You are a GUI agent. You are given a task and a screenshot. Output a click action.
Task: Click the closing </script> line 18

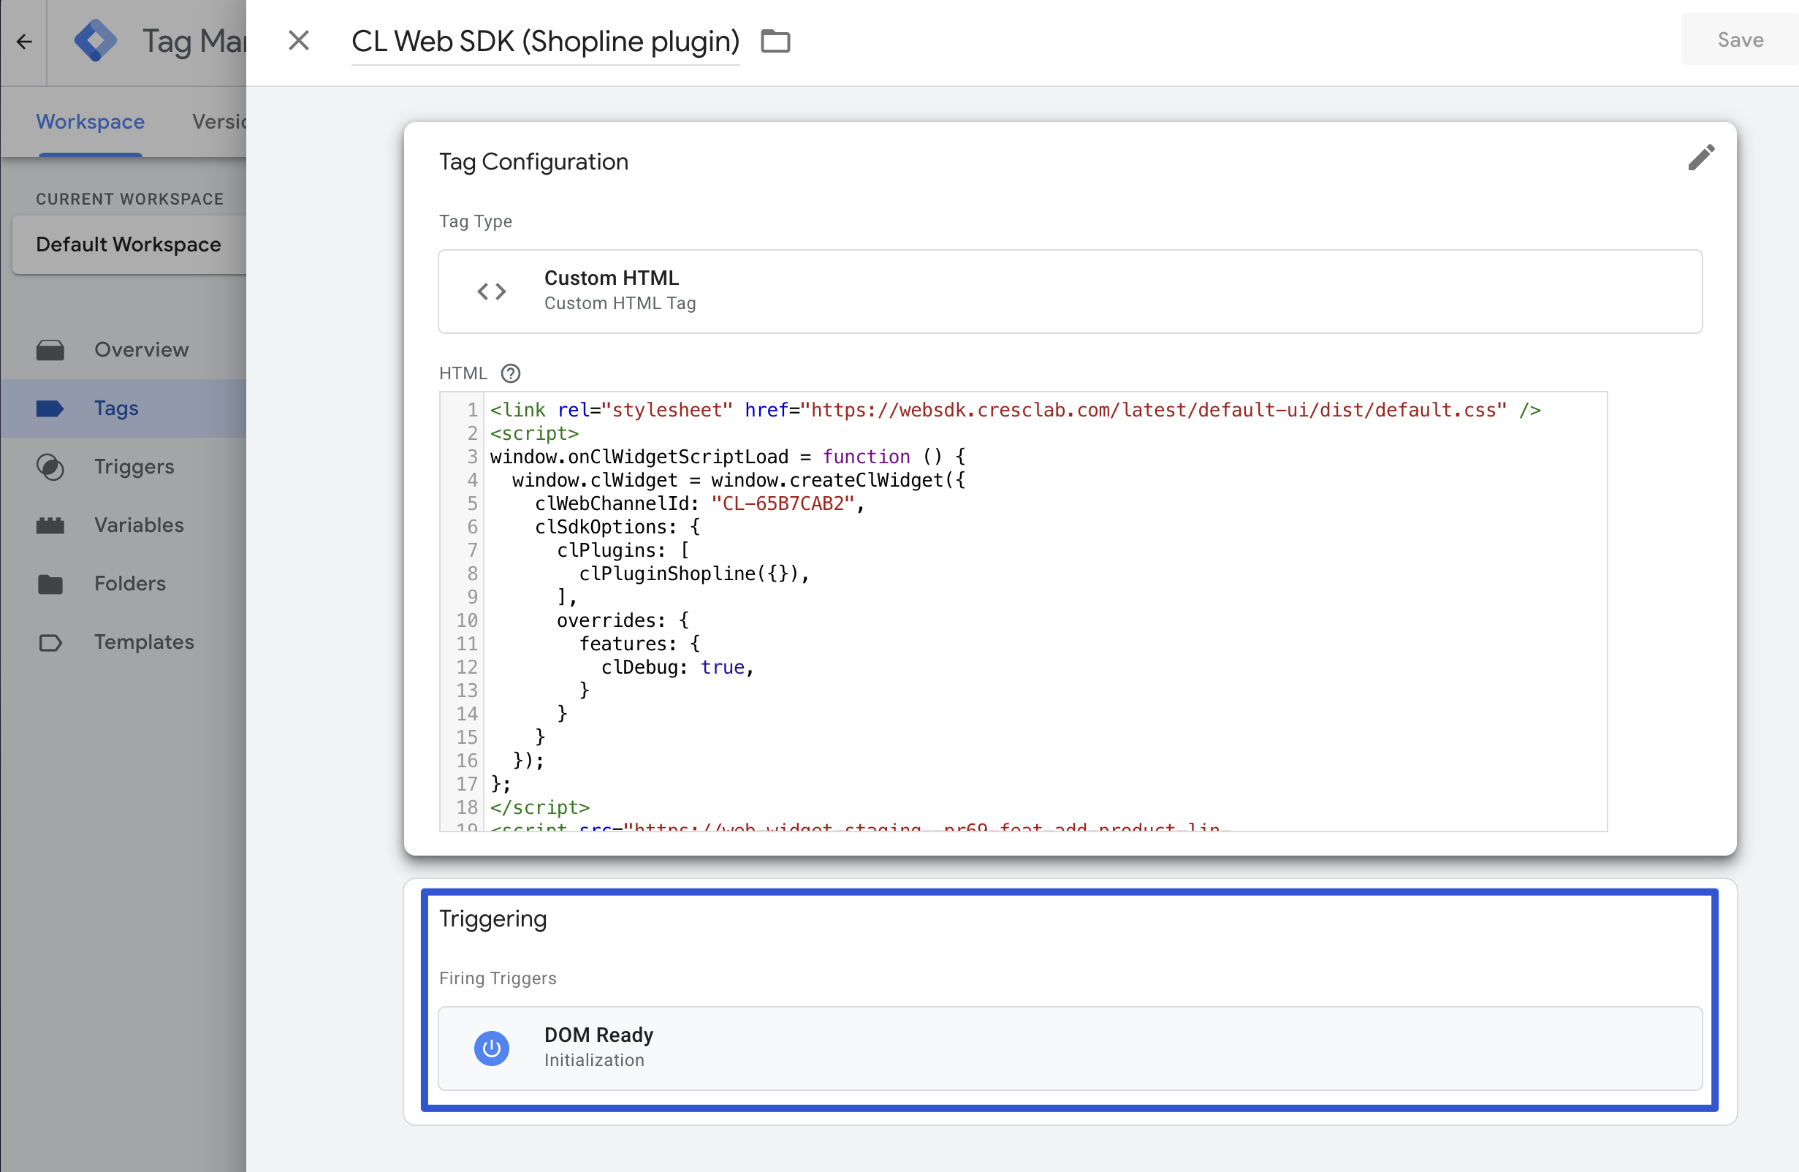click(x=539, y=808)
